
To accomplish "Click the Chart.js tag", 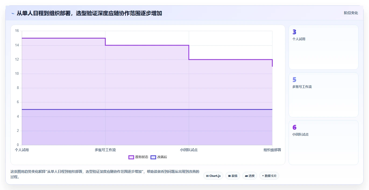I will tap(213, 176).
